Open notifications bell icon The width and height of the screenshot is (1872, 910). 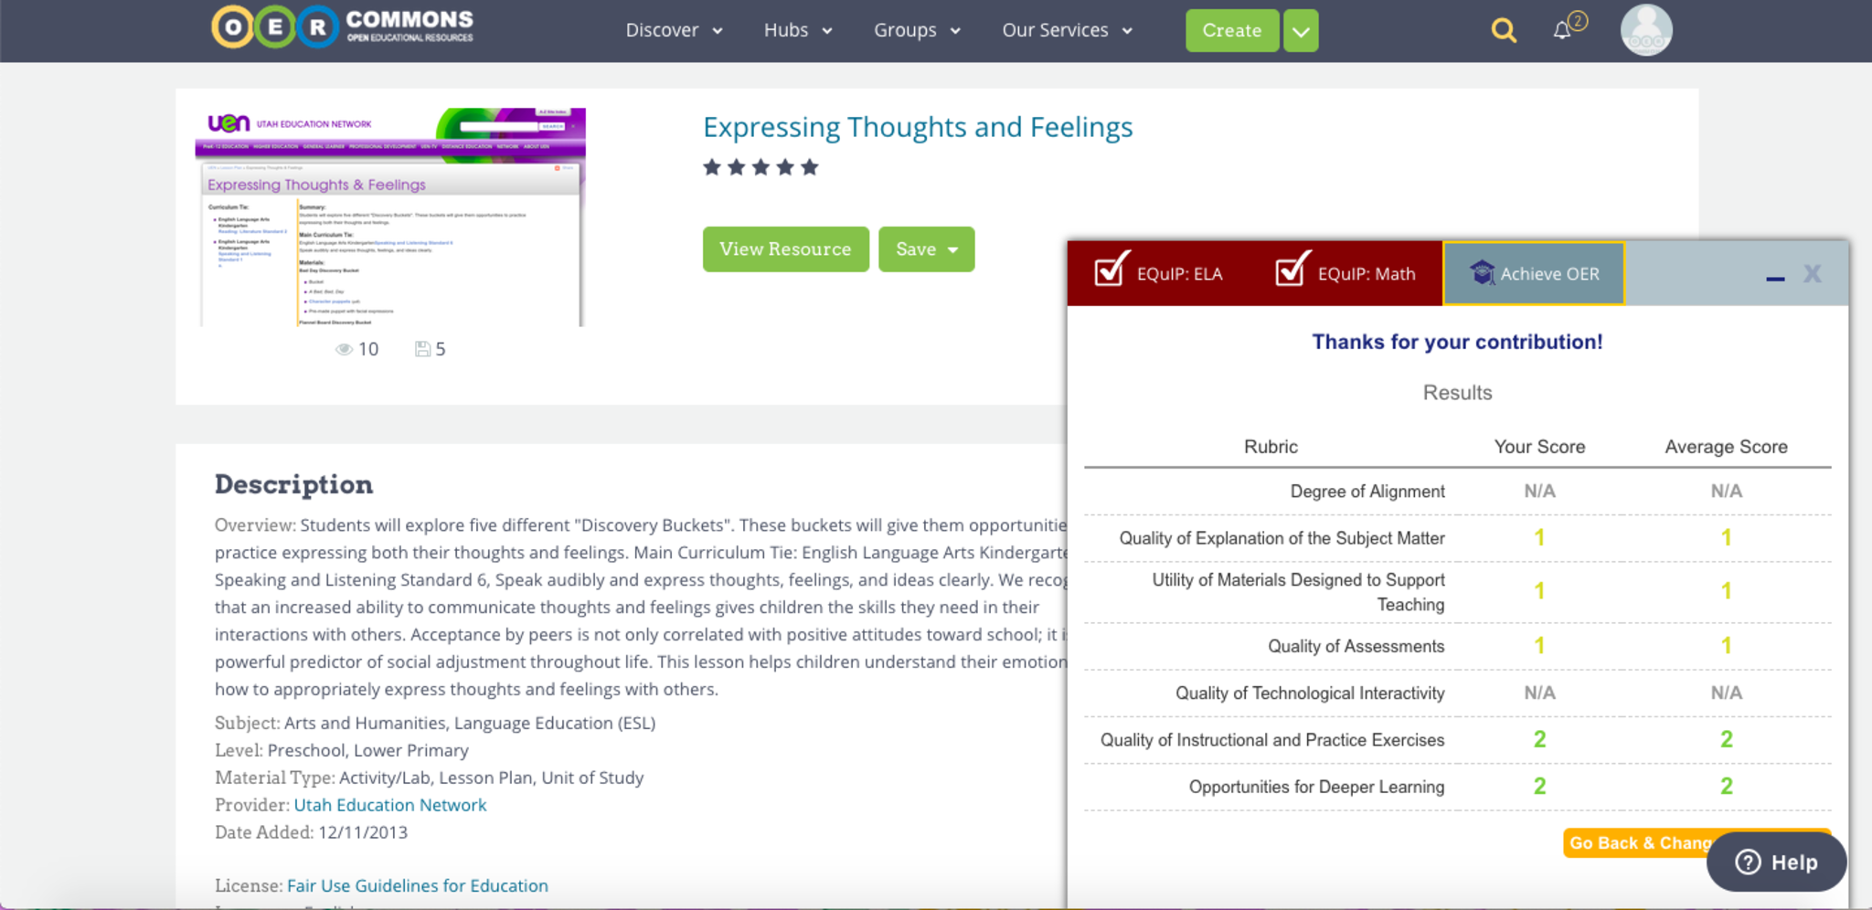point(1562,31)
